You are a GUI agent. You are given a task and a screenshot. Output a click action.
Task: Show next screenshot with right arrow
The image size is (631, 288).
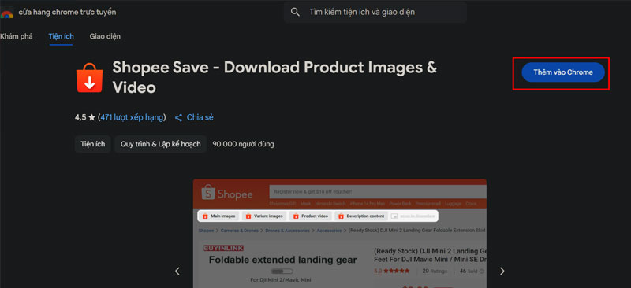(502, 271)
